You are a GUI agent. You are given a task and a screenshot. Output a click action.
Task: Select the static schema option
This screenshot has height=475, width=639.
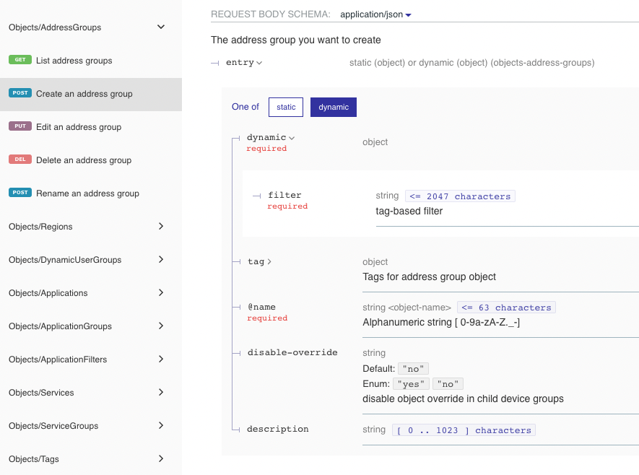tap(286, 107)
